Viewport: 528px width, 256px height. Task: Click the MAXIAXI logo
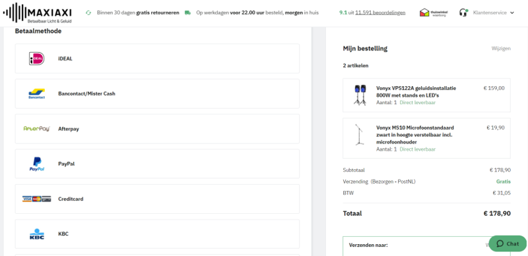point(38,13)
